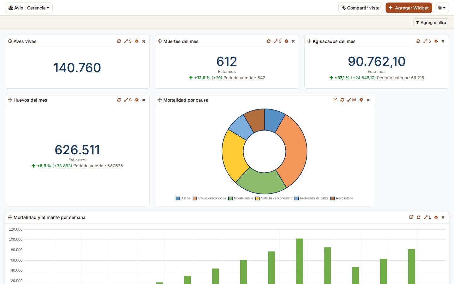Change size of Mortalidad y alimento widget

[x=427, y=217]
